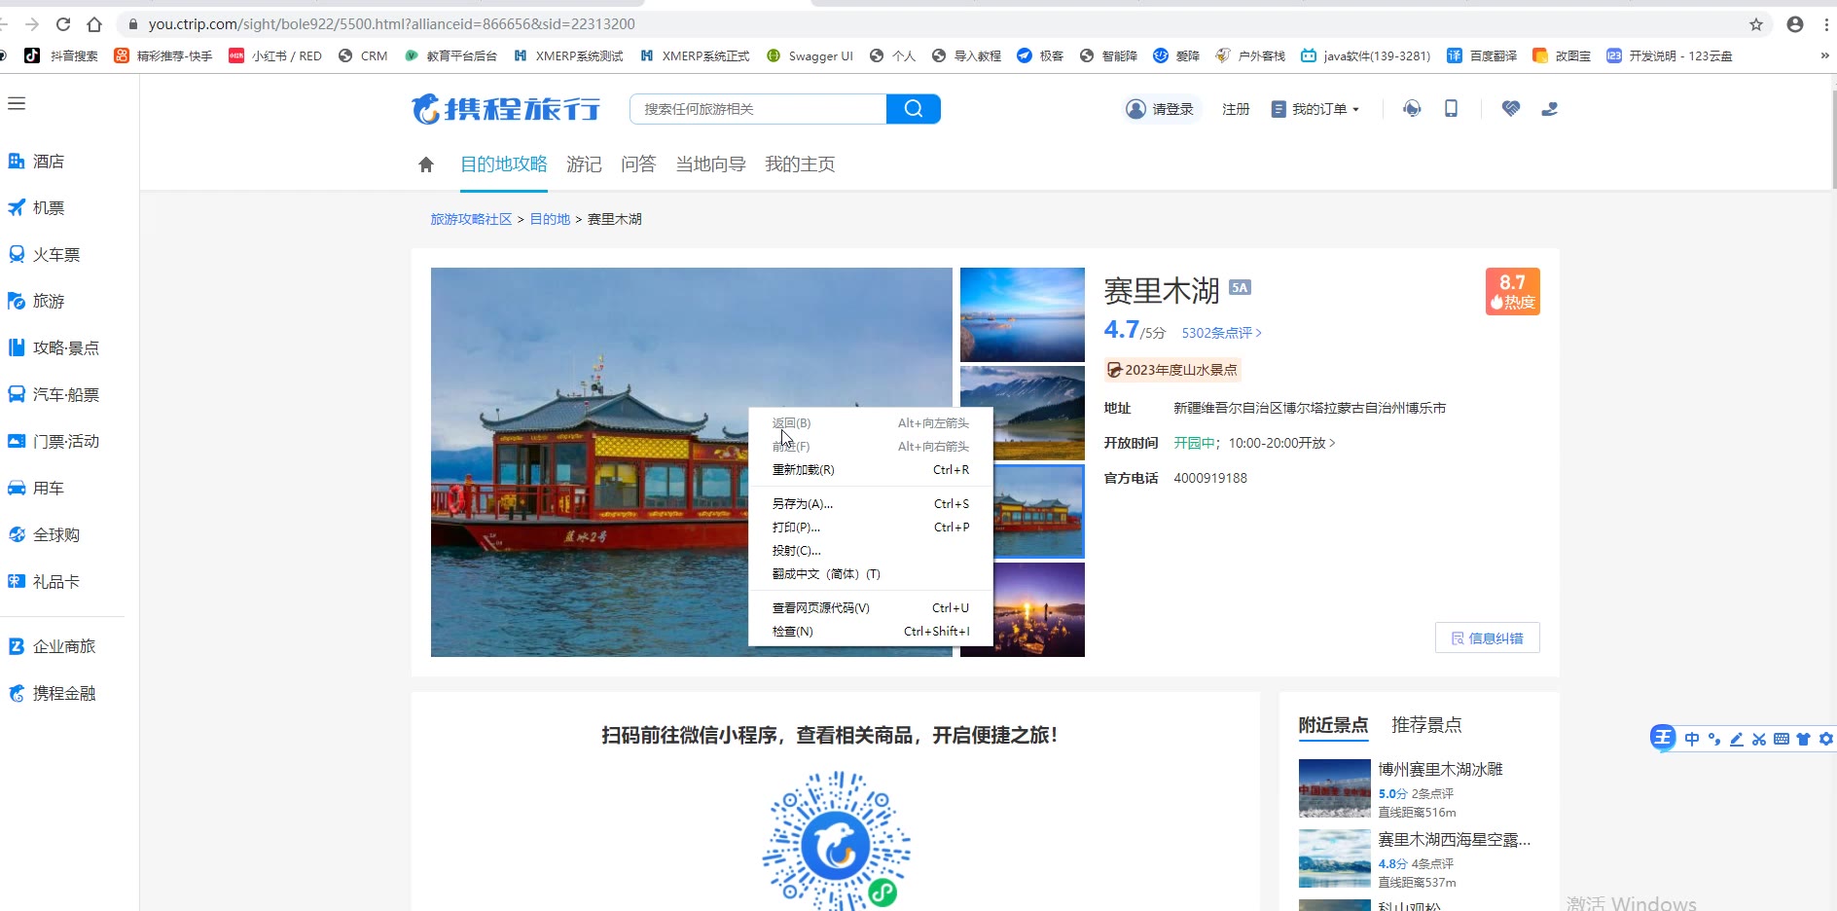Click the input method pen handwriting icon

tap(1737, 739)
